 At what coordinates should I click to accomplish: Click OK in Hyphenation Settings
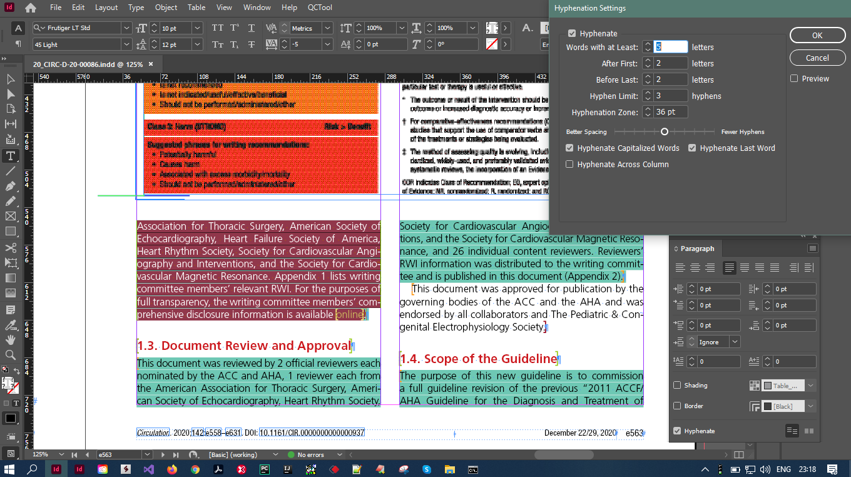pyautogui.click(x=817, y=36)
